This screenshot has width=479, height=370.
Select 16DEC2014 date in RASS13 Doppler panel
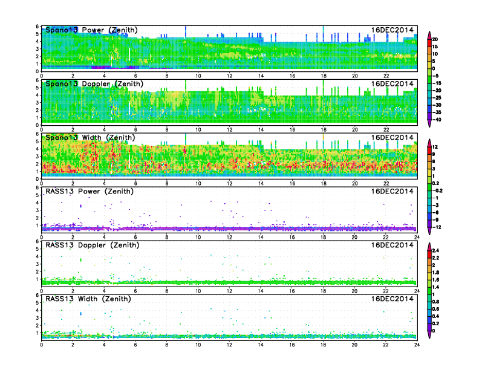pyautogui.click(x=393, y=245)
